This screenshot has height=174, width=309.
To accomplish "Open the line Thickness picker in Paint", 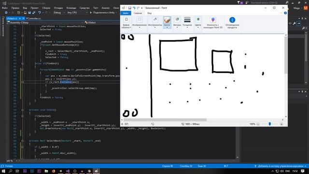I will tap(187, 23).
